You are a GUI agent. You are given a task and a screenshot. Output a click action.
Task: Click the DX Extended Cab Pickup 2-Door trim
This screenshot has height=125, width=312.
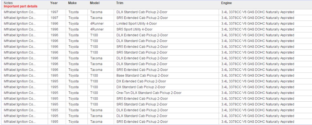(141, 81)
